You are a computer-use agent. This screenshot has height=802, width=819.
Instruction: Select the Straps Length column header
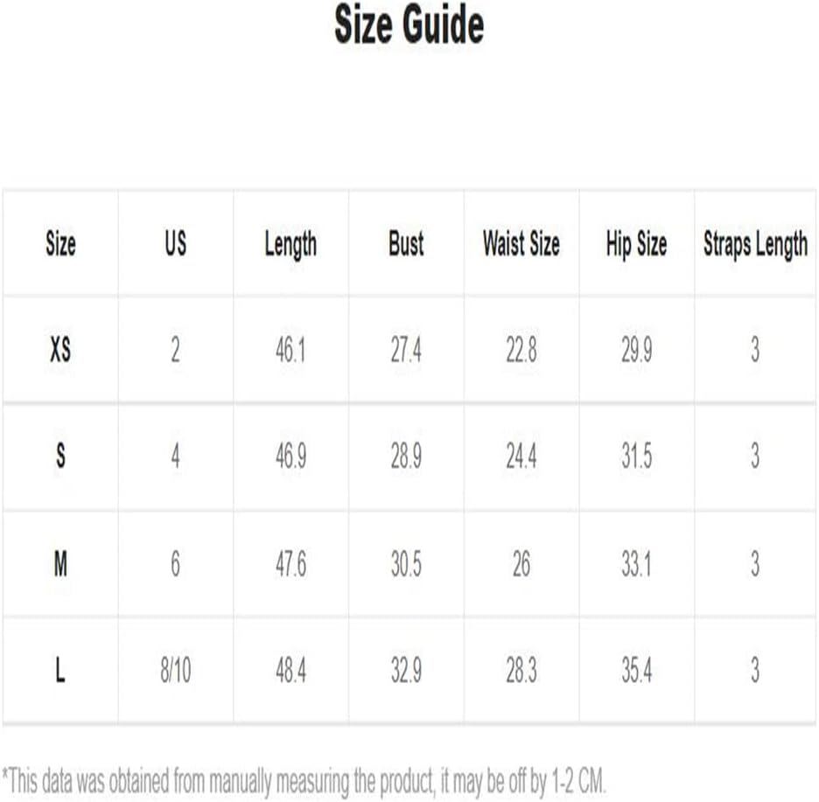pyautogui.click(x=755, y=244)
